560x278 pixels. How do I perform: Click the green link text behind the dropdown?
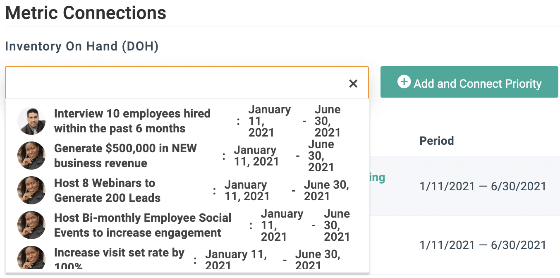pyautogui.click(x=377, y=177)
